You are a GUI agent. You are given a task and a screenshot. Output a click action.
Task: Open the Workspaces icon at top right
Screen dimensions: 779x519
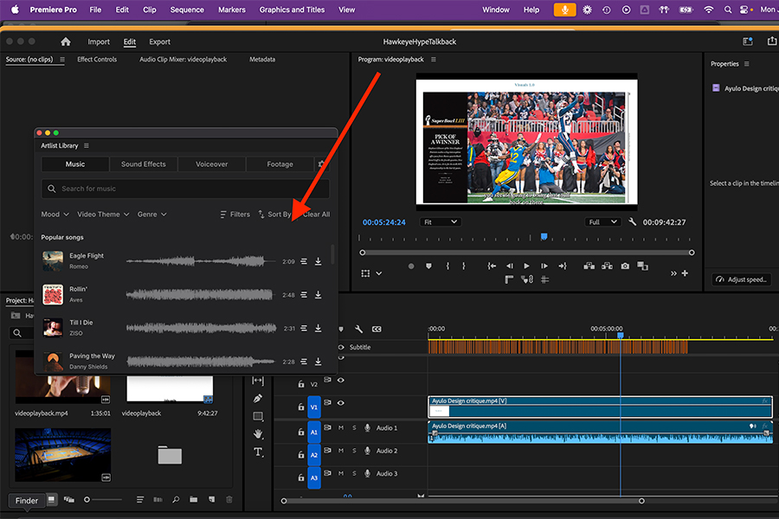click(x=748, y=42)
